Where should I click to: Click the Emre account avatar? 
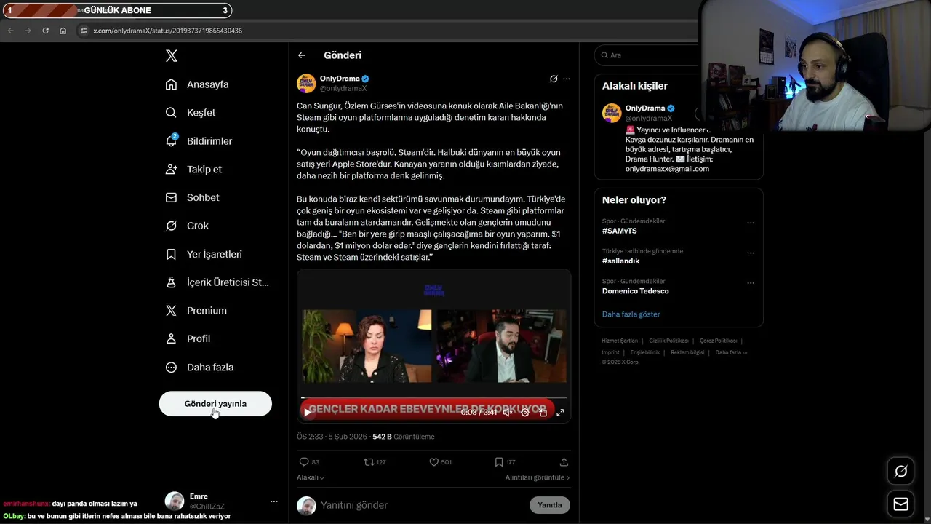[x=175, y=501]
